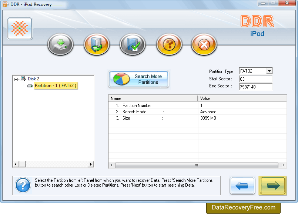Click the Start Sector input field
The height and width of the screenshot is (214, 298).
[255, 79]
